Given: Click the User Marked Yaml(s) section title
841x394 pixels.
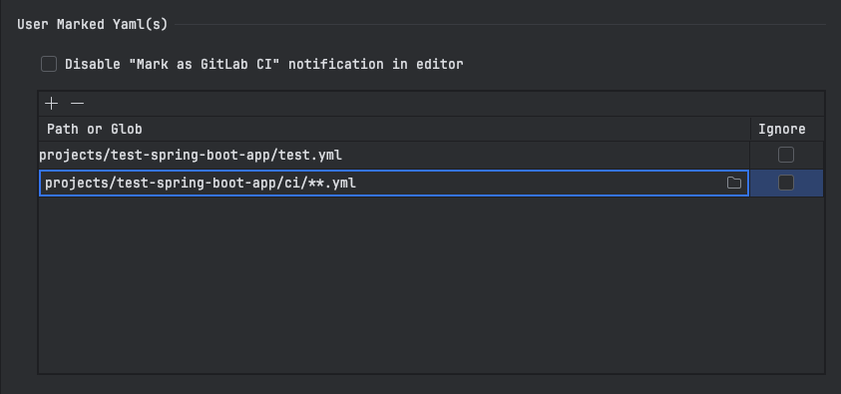Looking at the screenshot, I should [92, 25].
